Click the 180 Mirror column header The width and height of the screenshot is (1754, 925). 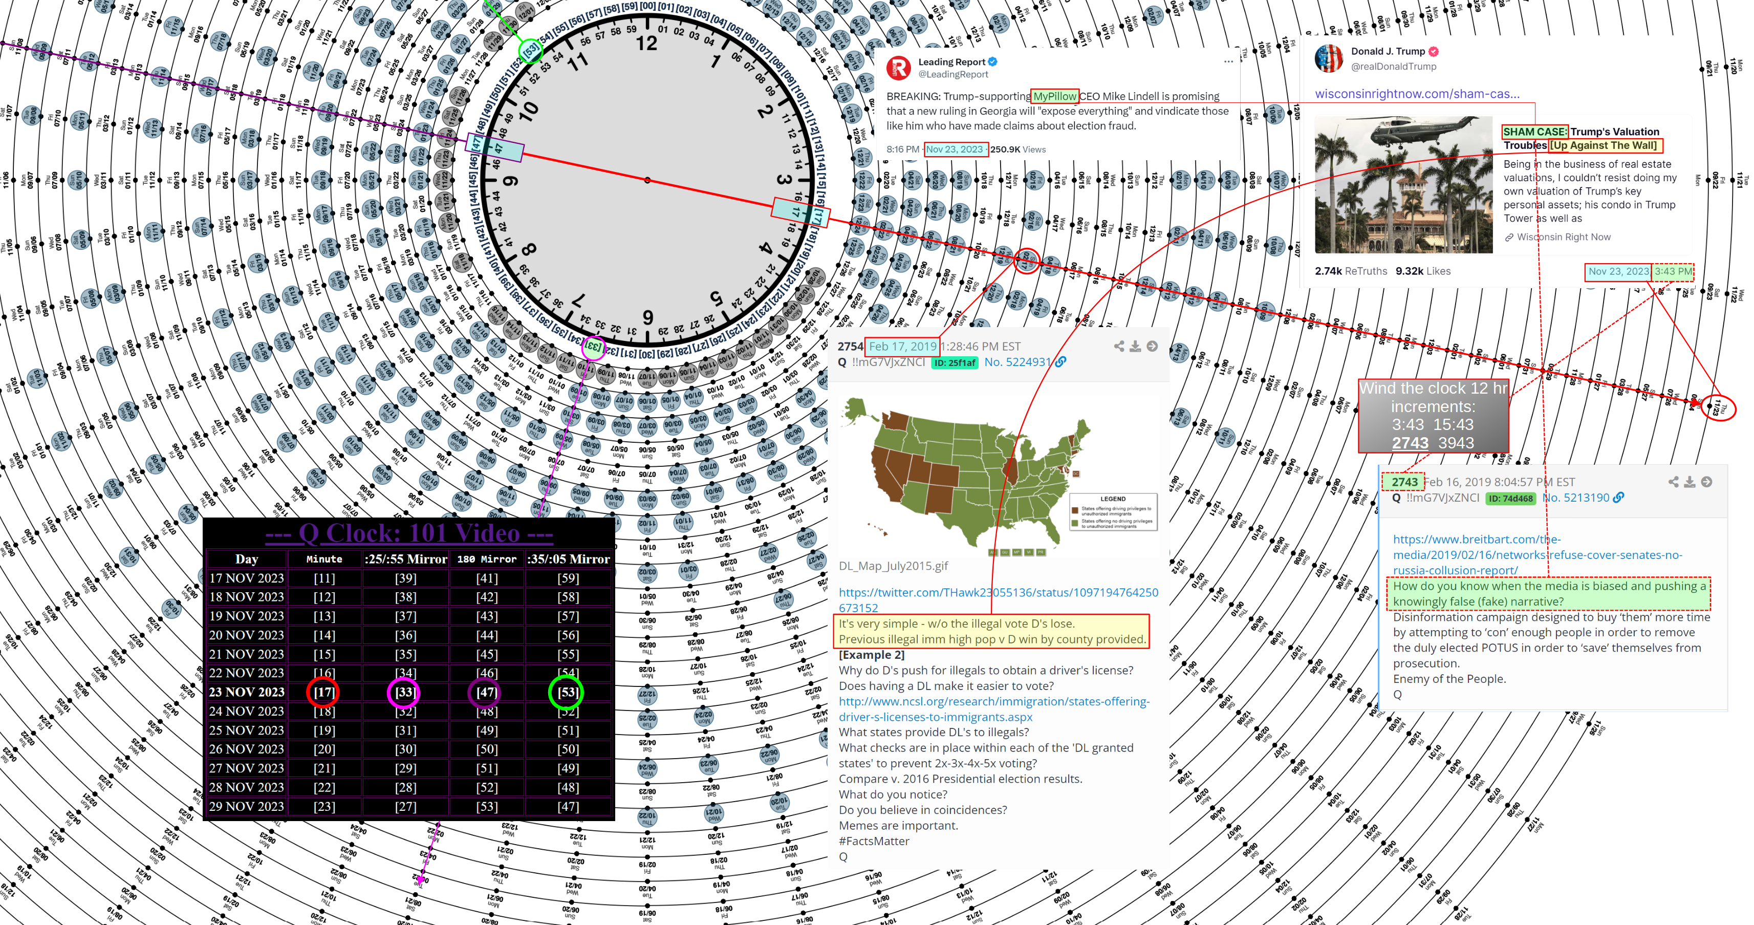coord(487,559)
